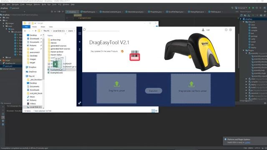Collapse the Lifecycle node in Maven panel

coord(244,22)
